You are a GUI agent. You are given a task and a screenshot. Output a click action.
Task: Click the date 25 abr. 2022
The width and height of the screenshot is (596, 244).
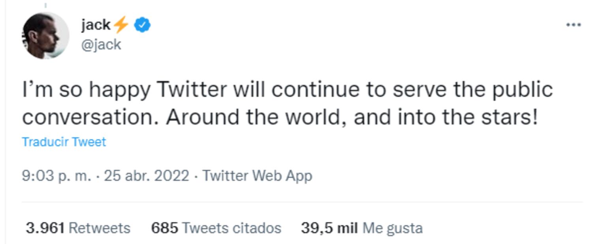coord(147,176)
